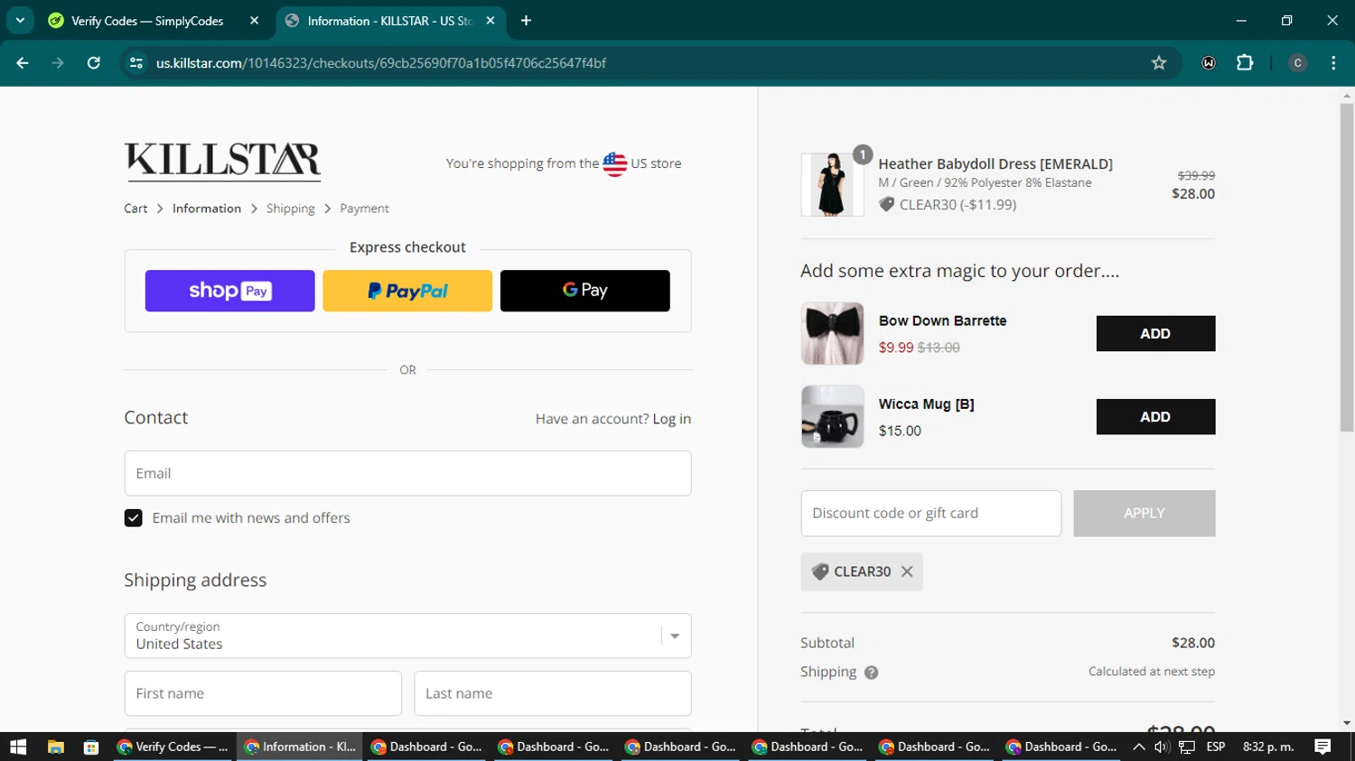Select Shipping breadcrumb step
This screenshot has height=761, width=1355.
coord(291,209)
